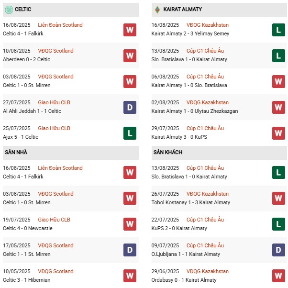This screenshot has width=288, height=288.
Task: Select the SÂN KHÁCH section header
Action: (167, 152)
